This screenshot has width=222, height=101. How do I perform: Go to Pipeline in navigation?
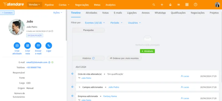coord(49,5)
